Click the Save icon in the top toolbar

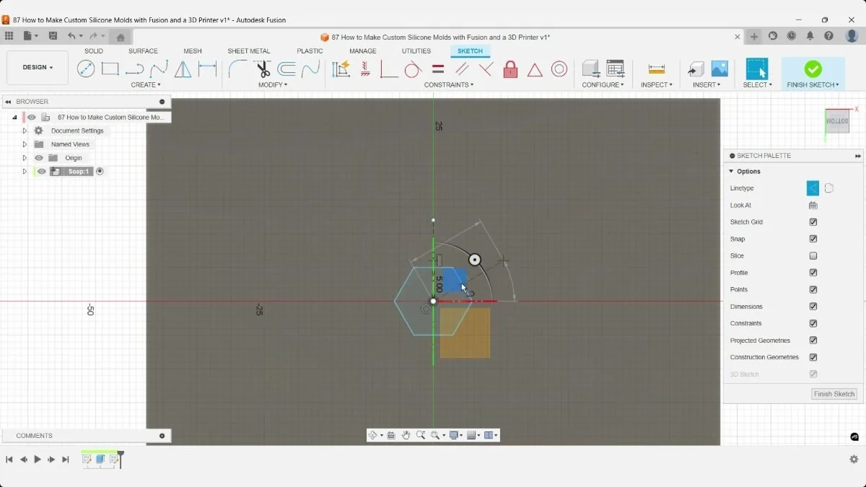pos(53,36)
